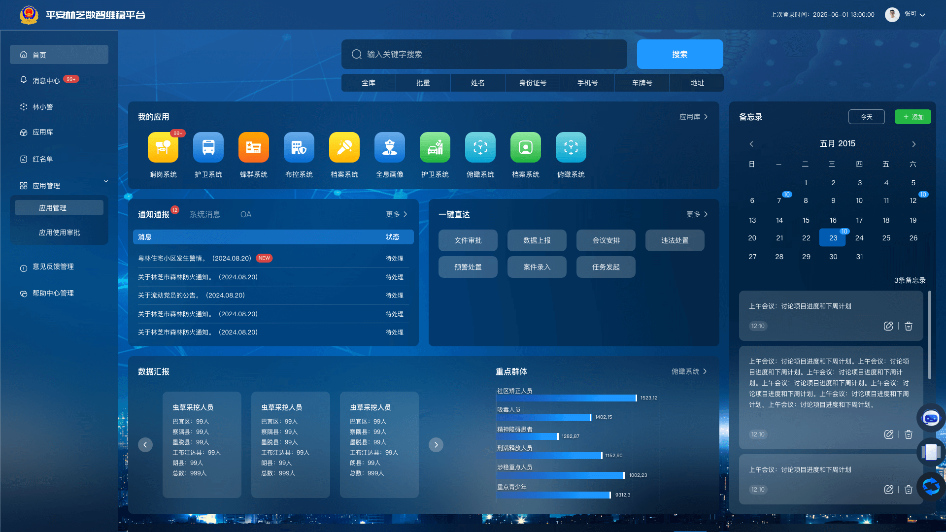Open the 哨岗系统 app icon

[x=163, y=147]
